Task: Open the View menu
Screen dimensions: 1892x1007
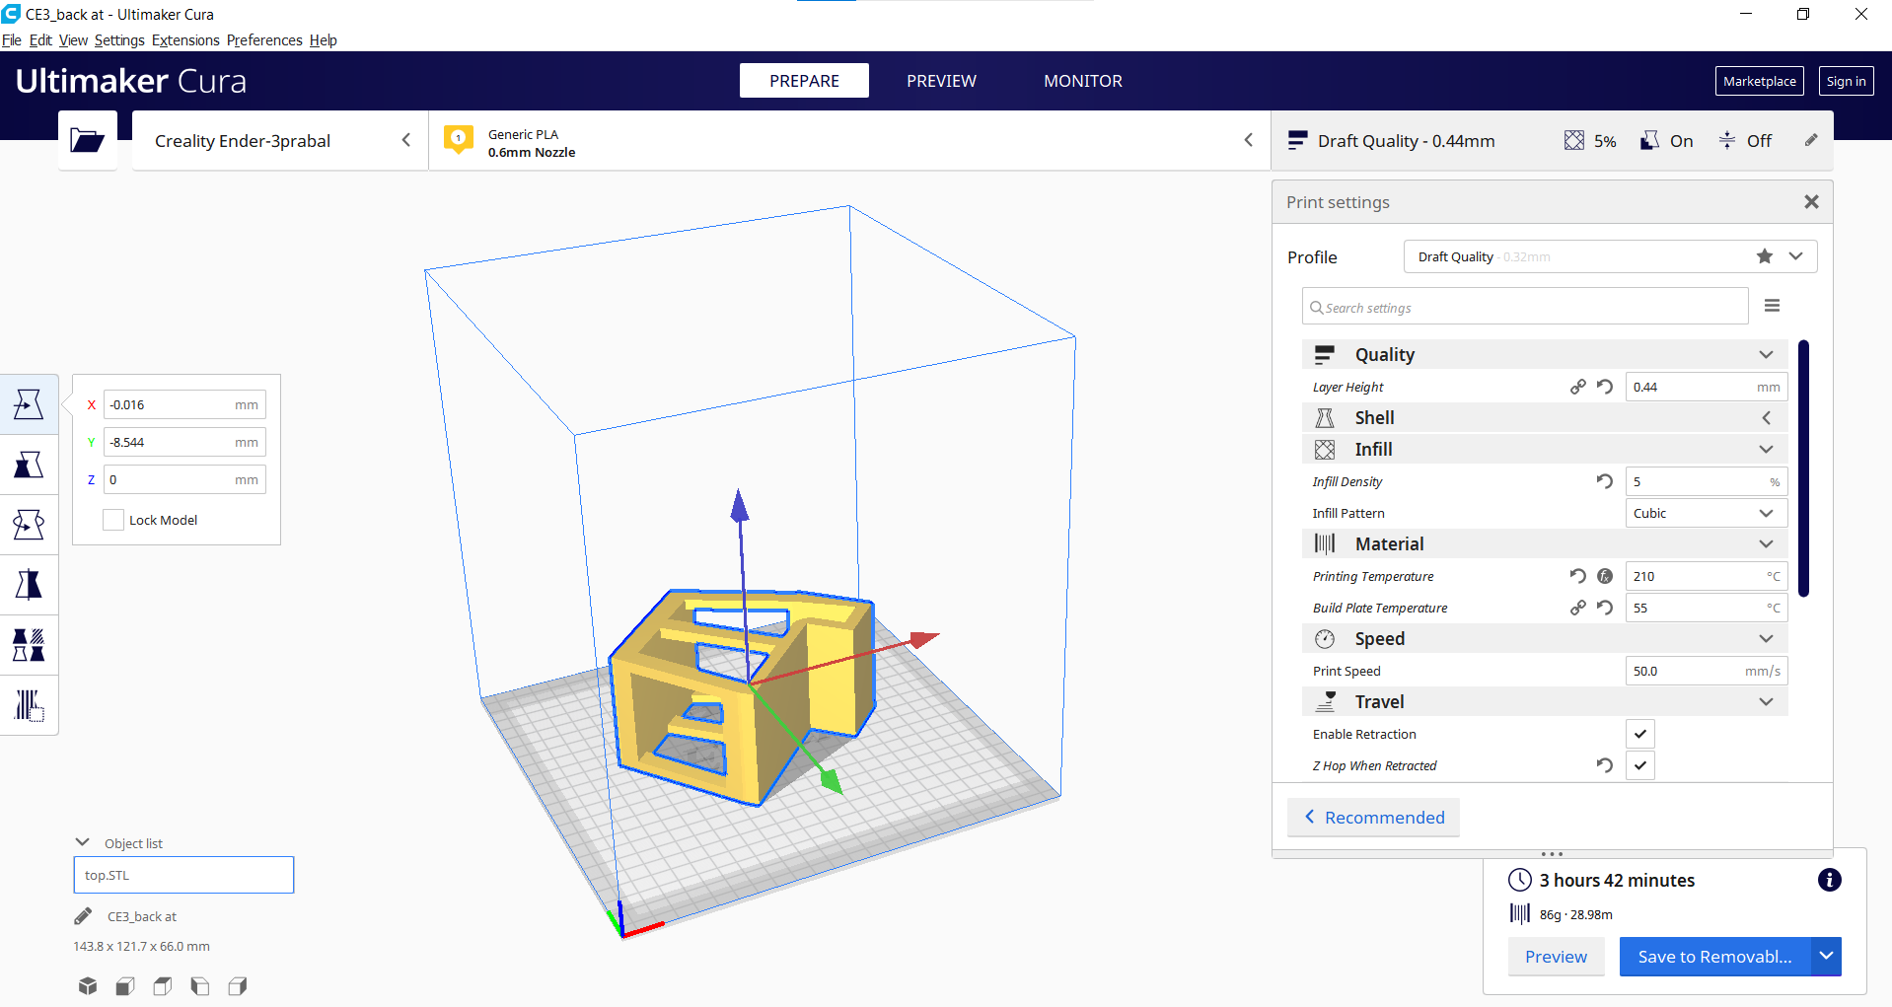Action: (73, 40)
